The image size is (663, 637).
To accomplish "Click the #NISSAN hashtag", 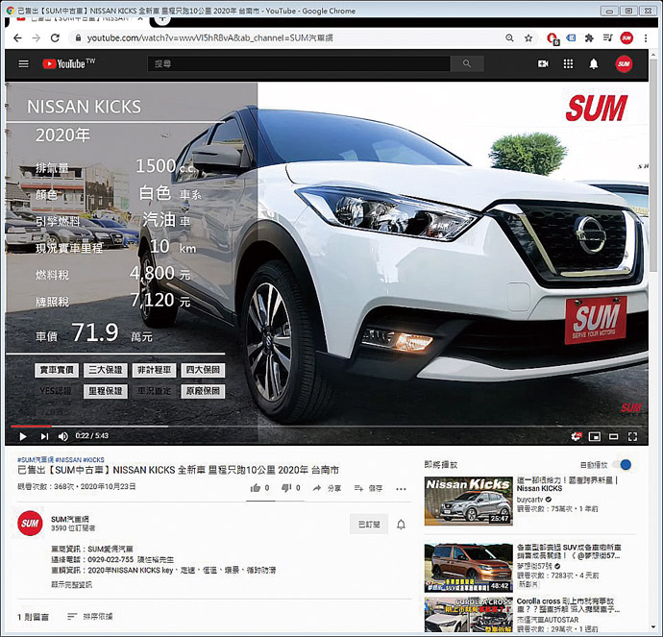I will [68, 459].
